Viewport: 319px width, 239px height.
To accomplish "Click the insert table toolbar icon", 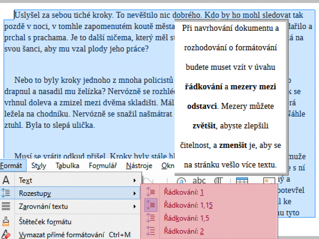I will click(x=242, y=181).
